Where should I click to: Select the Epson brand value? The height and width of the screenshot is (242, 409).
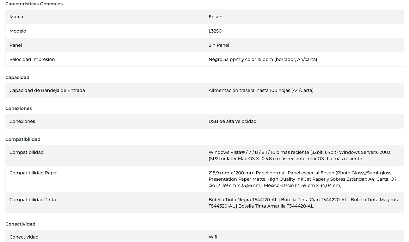click(215, 17)
